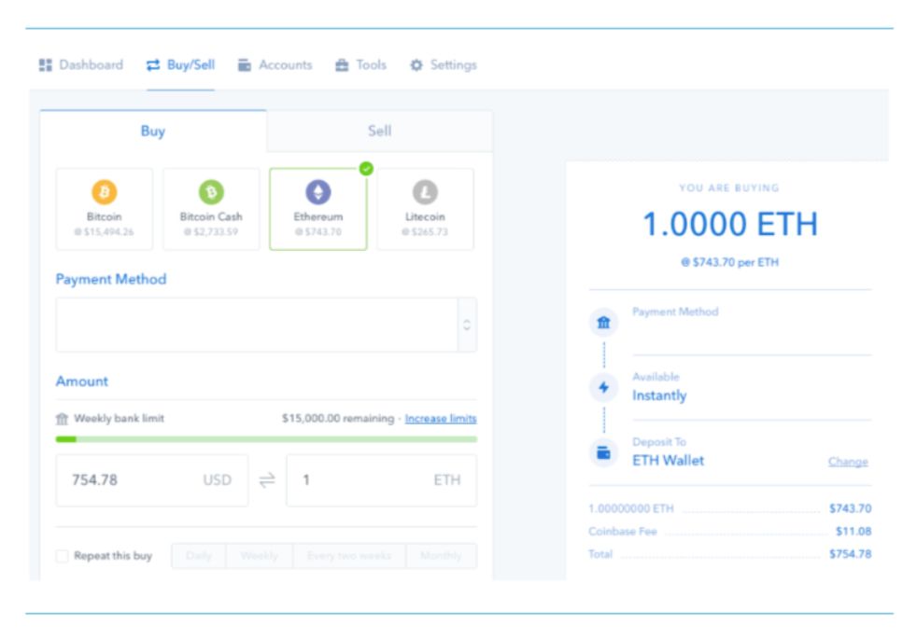This screenshot has width=917, height=638.
Task: Choose the Daily repeat option
Action: [x=199, y=556]
